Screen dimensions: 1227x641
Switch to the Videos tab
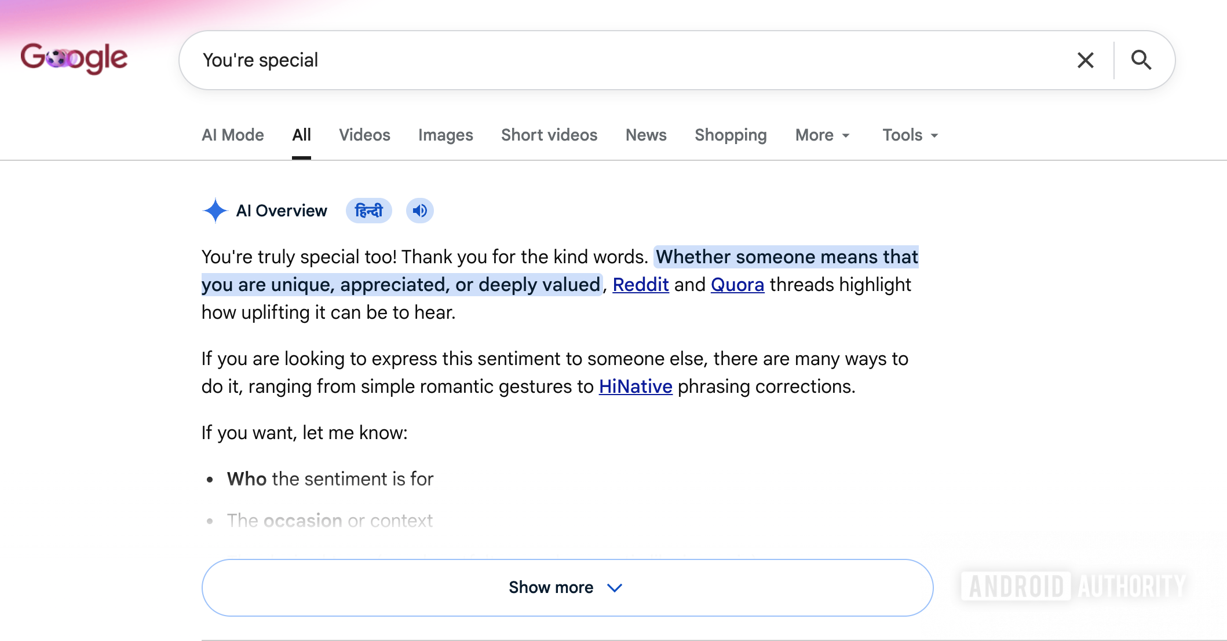pos(364,135)
